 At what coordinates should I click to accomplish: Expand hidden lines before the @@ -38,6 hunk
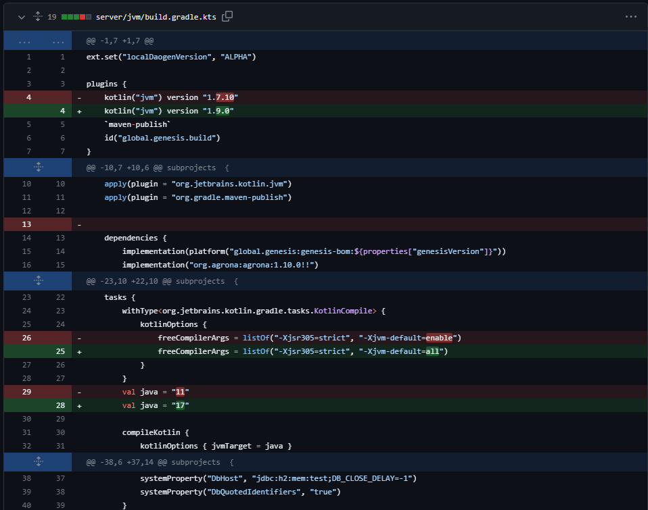click(38, 462)
